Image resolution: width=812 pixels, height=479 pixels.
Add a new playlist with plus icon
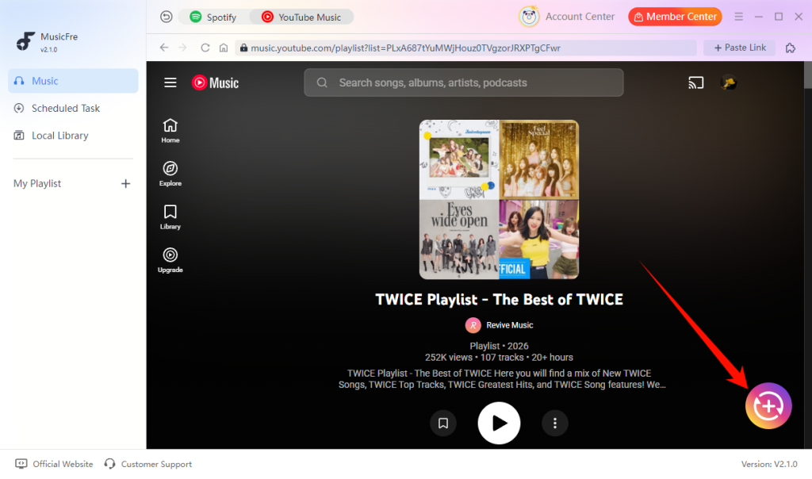pyautogui.click(x=125, y=184)
